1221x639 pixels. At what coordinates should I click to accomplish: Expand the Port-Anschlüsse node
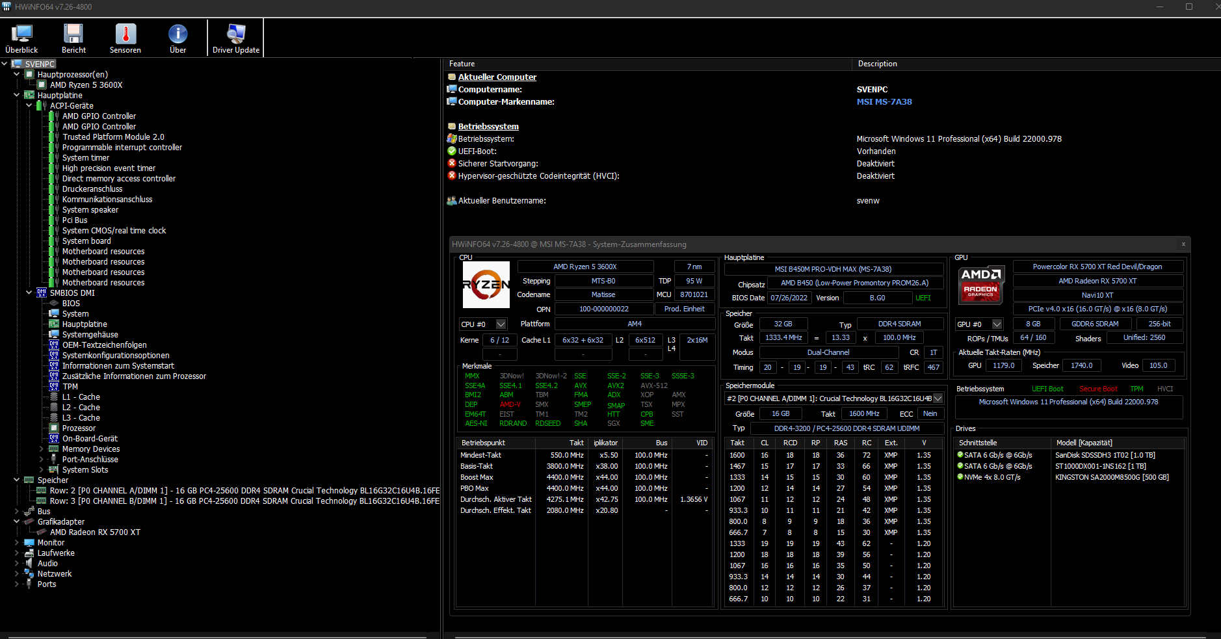pos(42,459)
